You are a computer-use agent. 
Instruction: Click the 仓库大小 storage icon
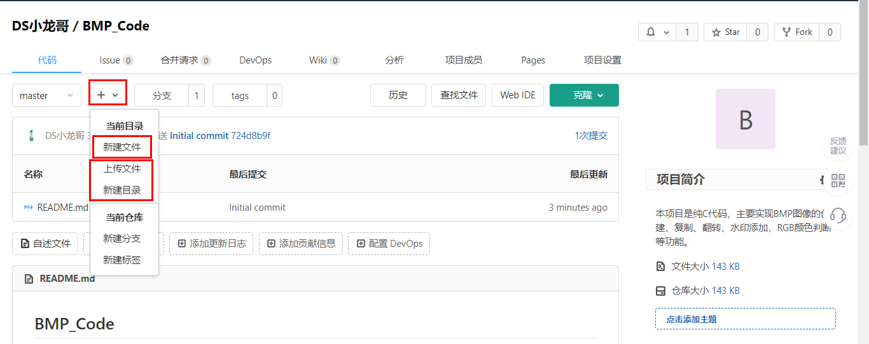[660, 291]
